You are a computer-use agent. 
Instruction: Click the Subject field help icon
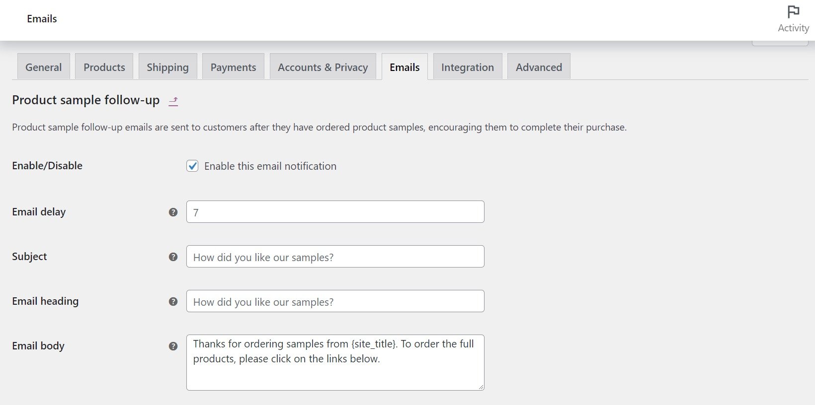173,257
